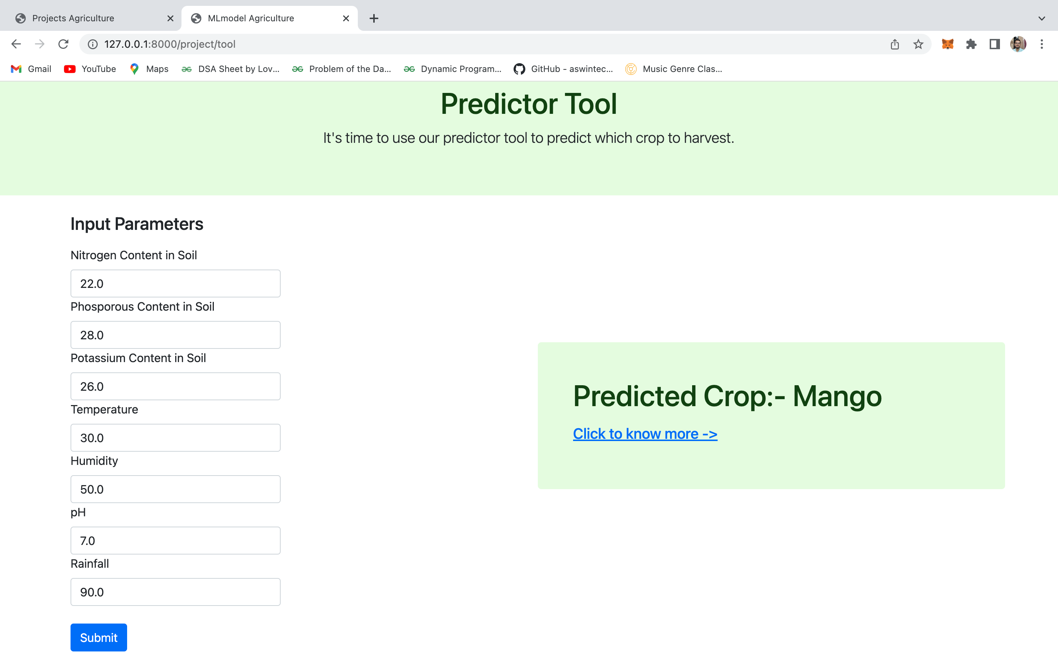View site information via the info icon

coord(92,44)
